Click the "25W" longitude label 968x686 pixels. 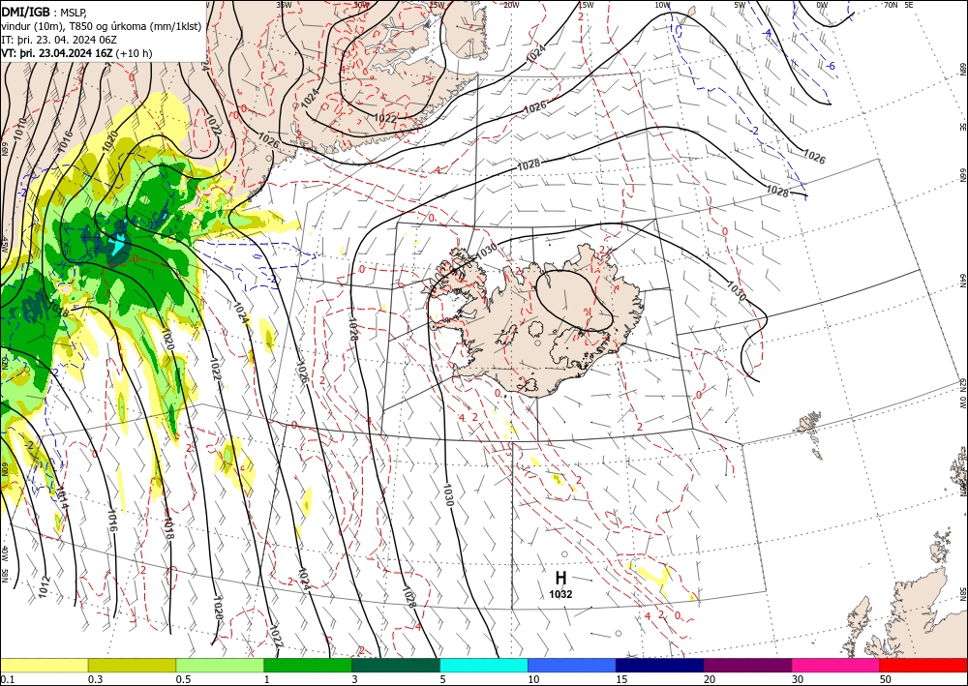coord(437,5)
